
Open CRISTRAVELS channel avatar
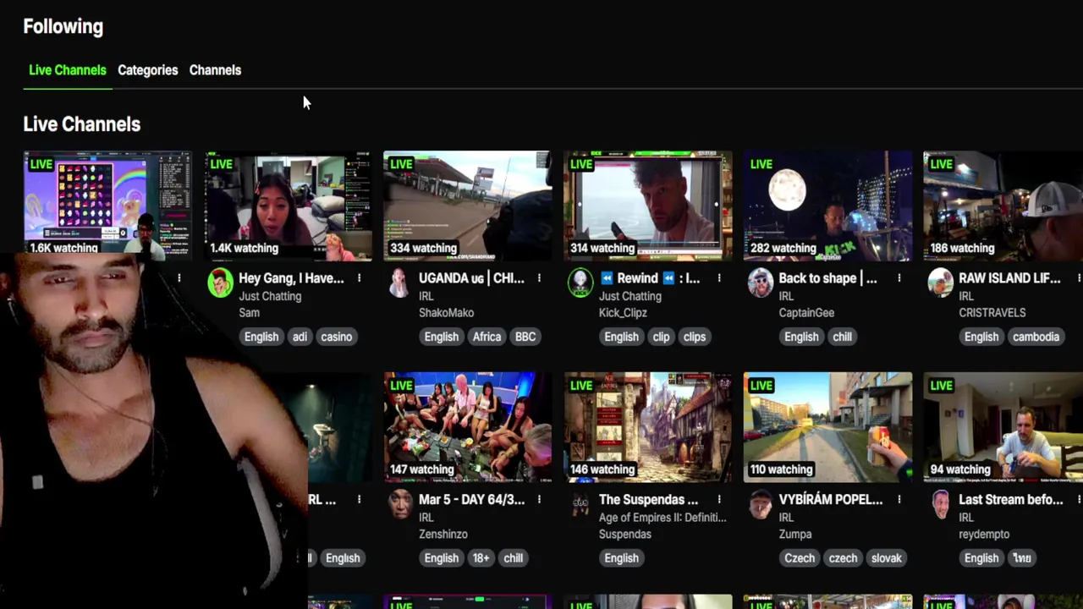point(941,283)
